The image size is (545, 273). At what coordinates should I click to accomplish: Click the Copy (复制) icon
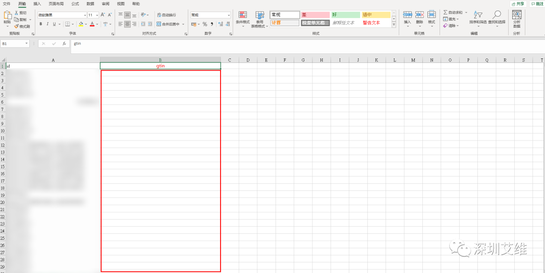point(16,20)
